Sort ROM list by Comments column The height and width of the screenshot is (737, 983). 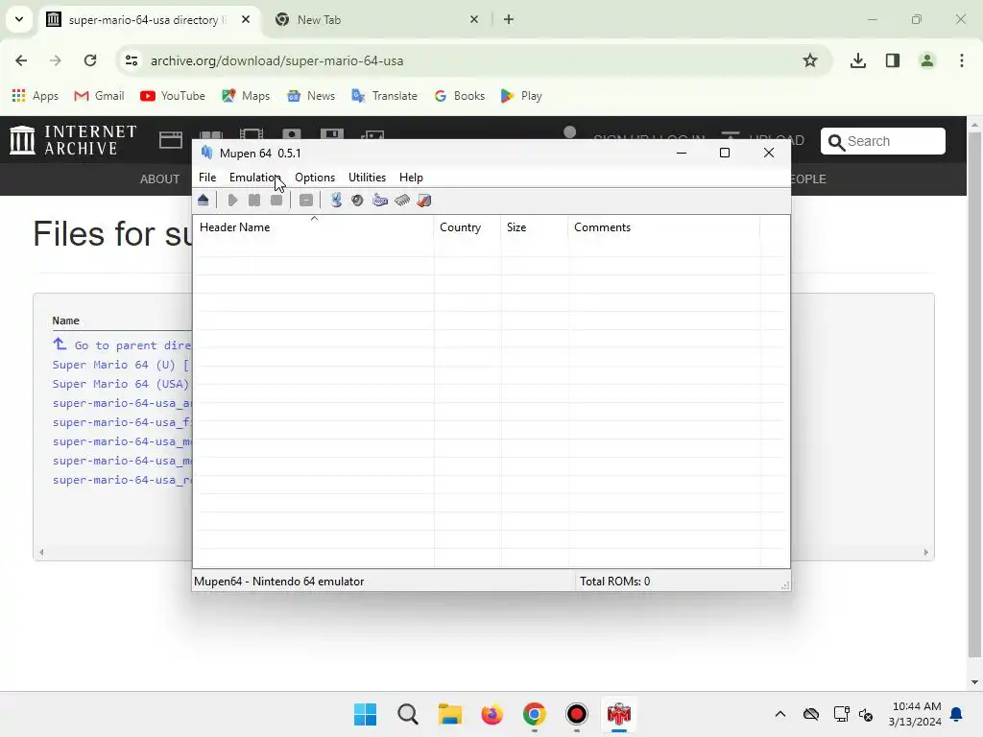[663, 227]
